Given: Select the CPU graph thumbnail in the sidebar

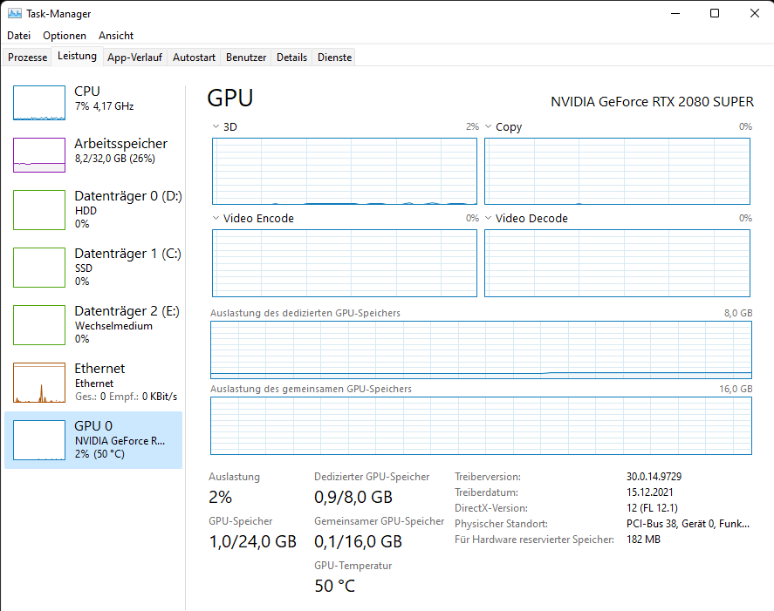Looking at the screenshot, I should (39, 103).
